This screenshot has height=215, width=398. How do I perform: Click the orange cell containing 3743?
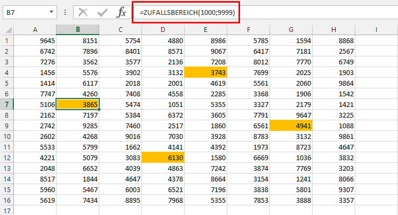[x=206, y=72]
